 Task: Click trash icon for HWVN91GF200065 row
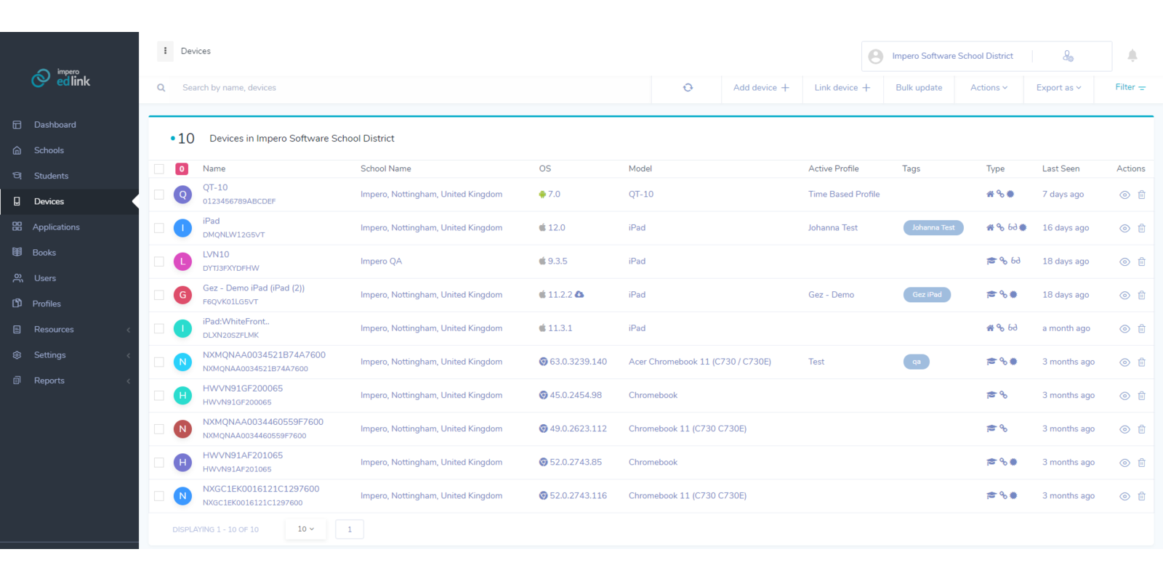click(1141, 396)
